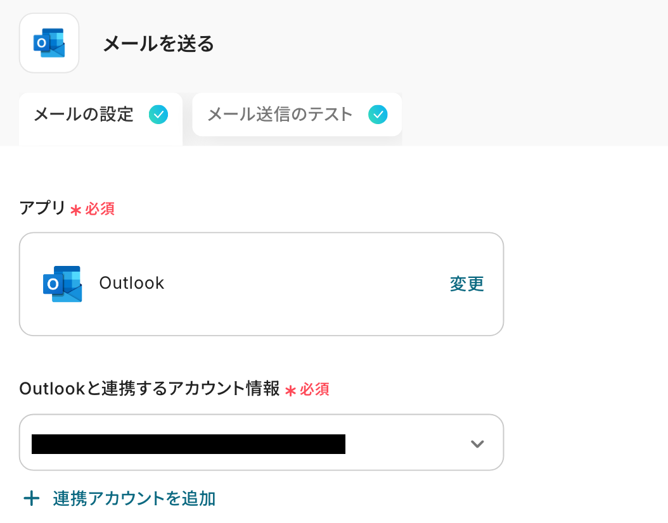The height and width of the screenshot is (523, 668).
Task: Click the Outlook icon beside the page title
Action: [49, 43]
